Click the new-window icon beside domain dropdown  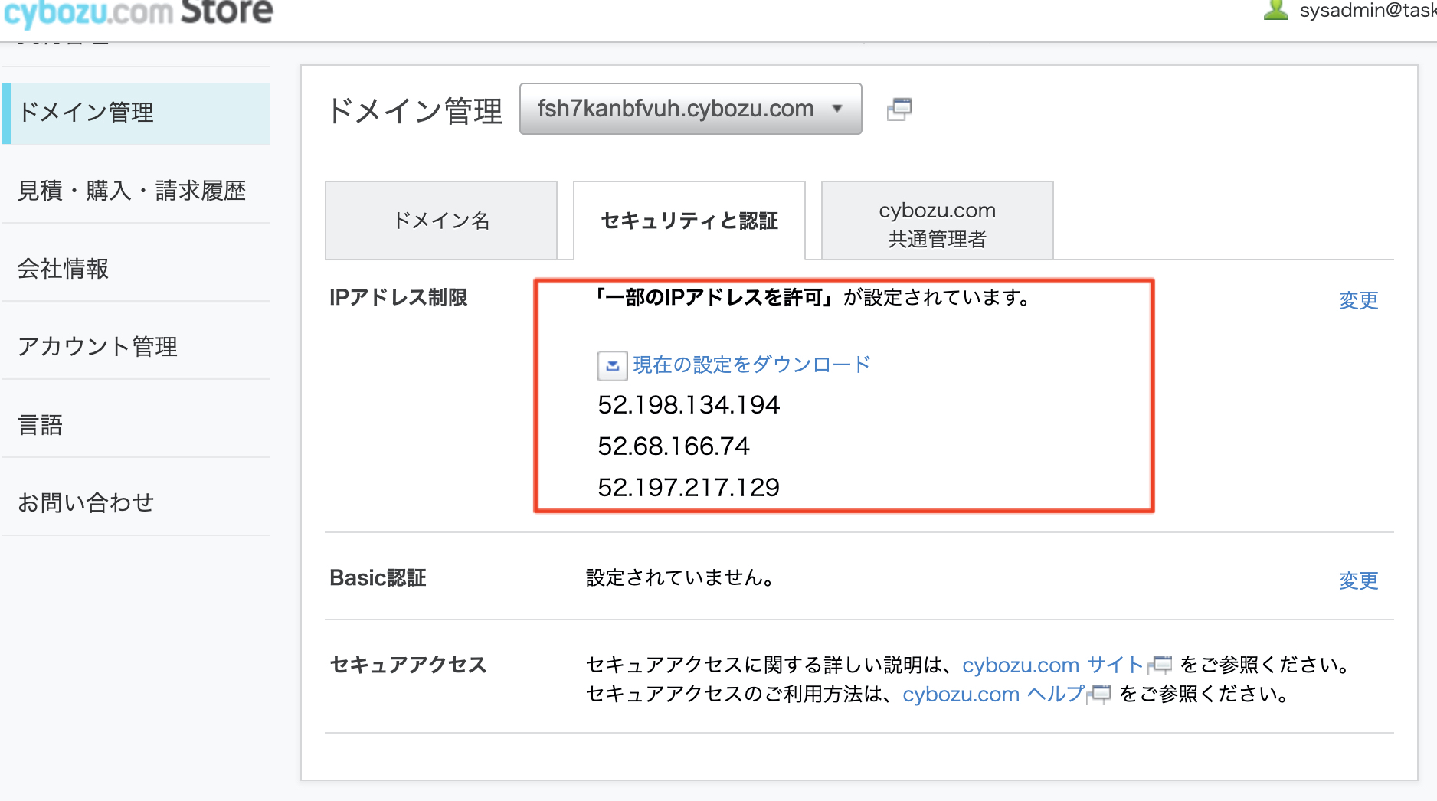tap(899, 110)
